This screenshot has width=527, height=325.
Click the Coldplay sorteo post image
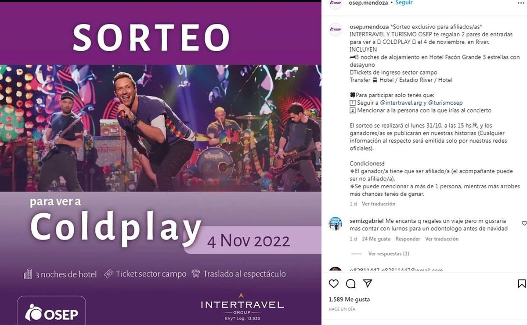pos(161,163)
